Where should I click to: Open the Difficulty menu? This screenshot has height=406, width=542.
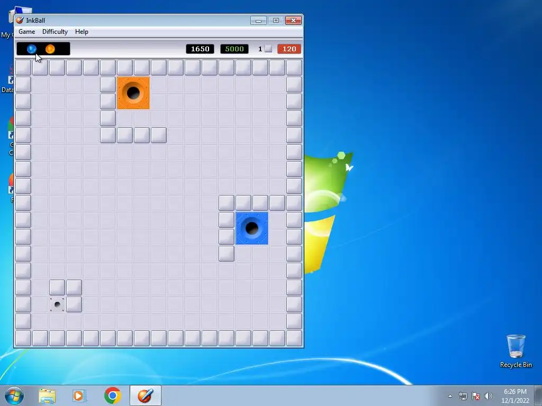click(x=55, y=32)
